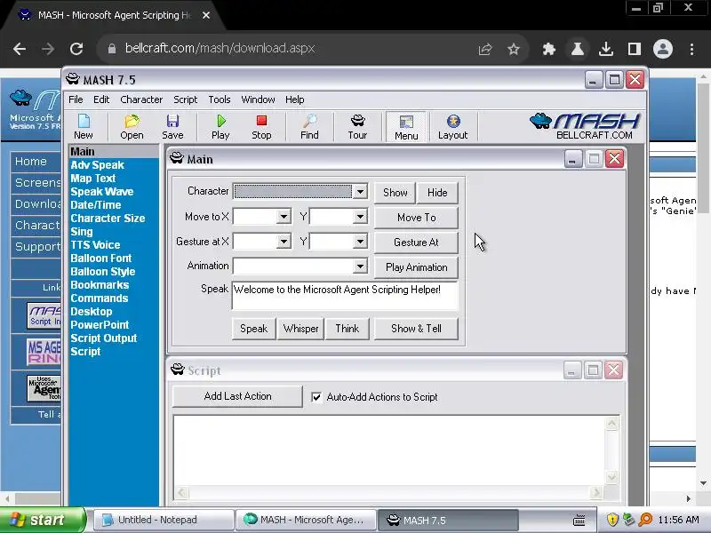Click the Move To button
The height and width of the screenshot is (533, 711).
pos(416,218)
